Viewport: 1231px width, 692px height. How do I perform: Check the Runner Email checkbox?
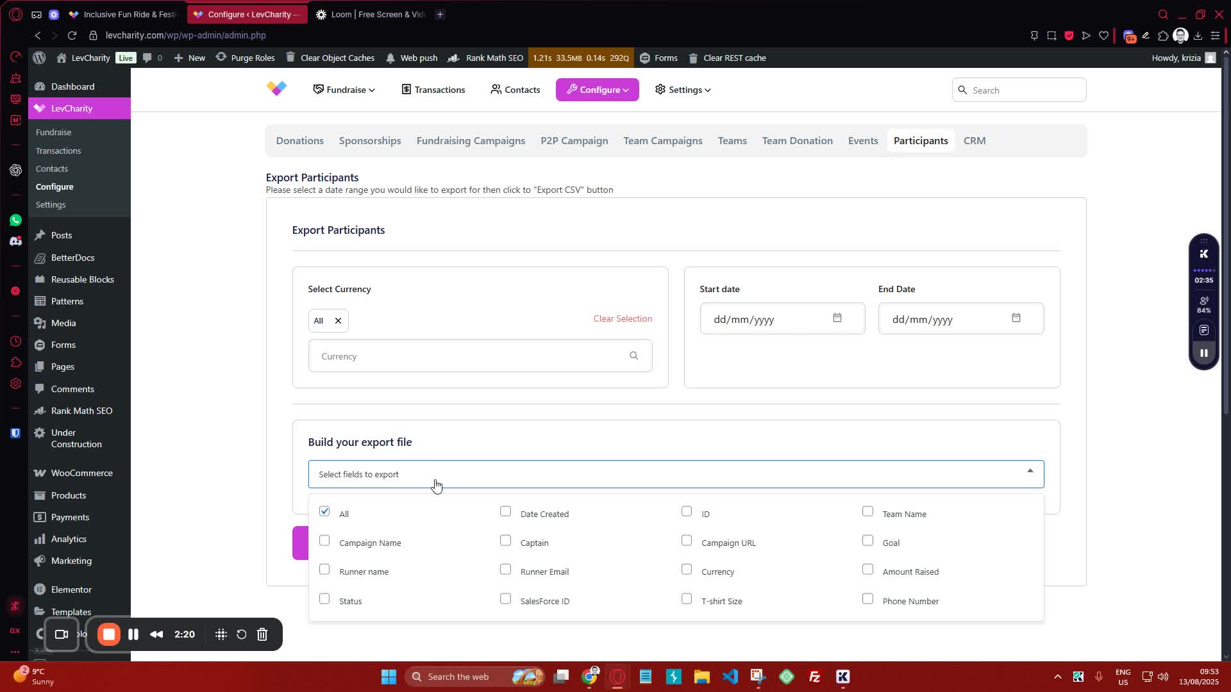click(505, 570)
